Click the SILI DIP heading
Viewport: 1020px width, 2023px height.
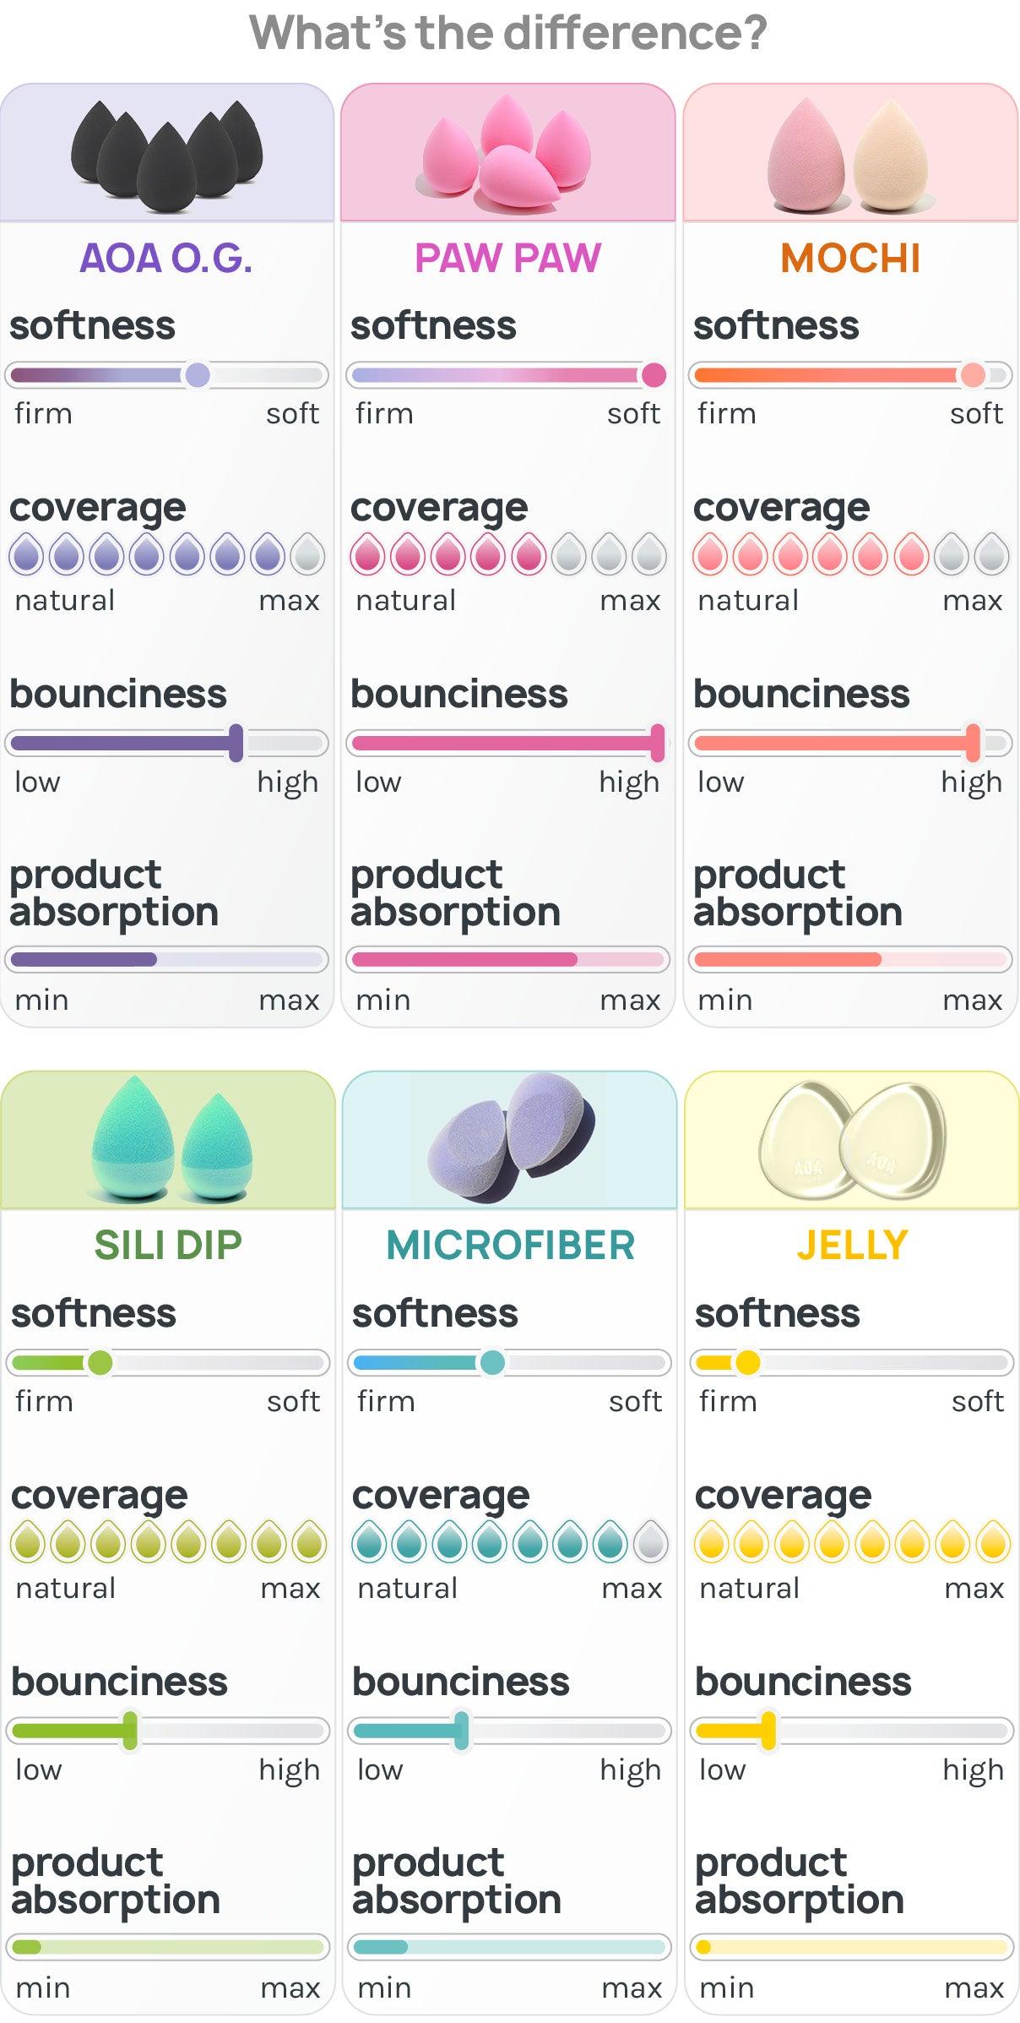pos(168,1245)
